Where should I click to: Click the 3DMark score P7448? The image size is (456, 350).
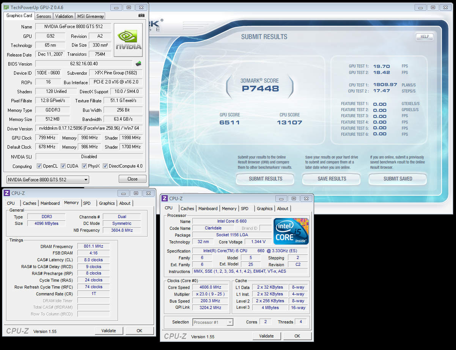point(260,89)
